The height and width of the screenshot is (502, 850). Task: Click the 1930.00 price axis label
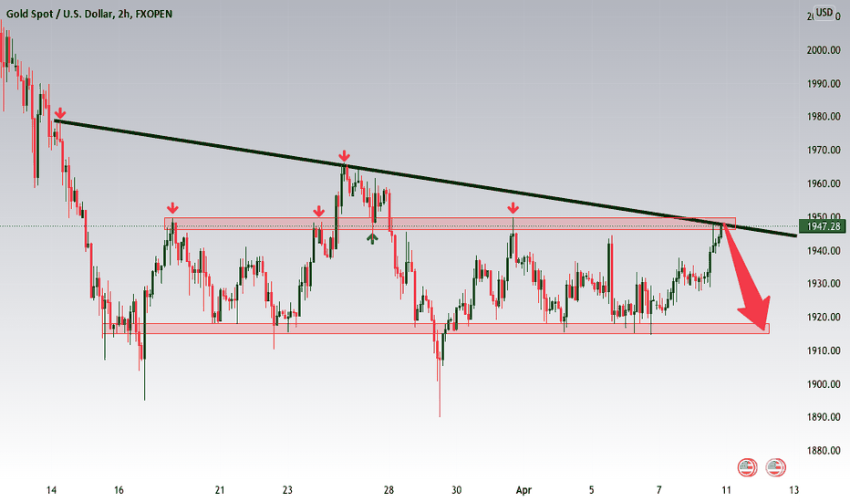click(824, 284)
